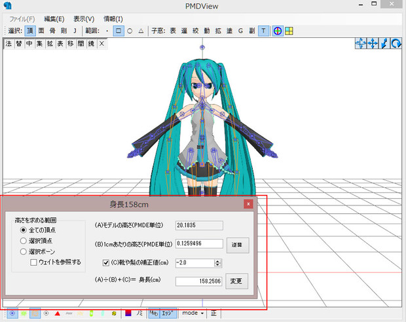Increase the correction value with up arrow

(218, 261)
